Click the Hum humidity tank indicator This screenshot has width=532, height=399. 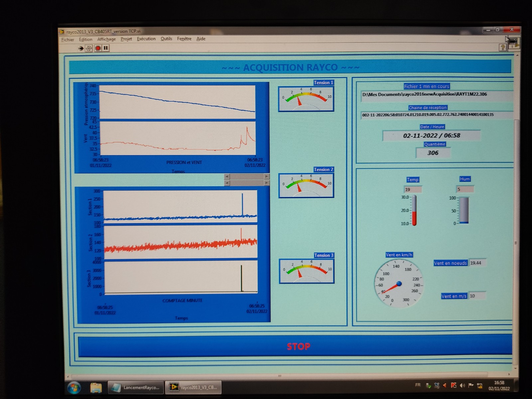click(x=464, y=210)
